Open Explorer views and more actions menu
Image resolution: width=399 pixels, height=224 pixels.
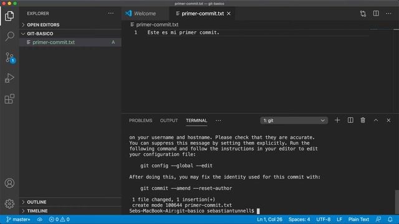111,13
